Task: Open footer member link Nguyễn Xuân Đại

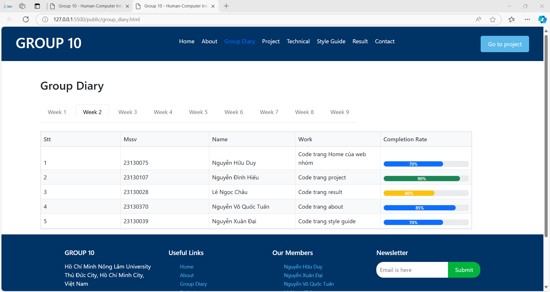Action: click(x=303, y=275)
